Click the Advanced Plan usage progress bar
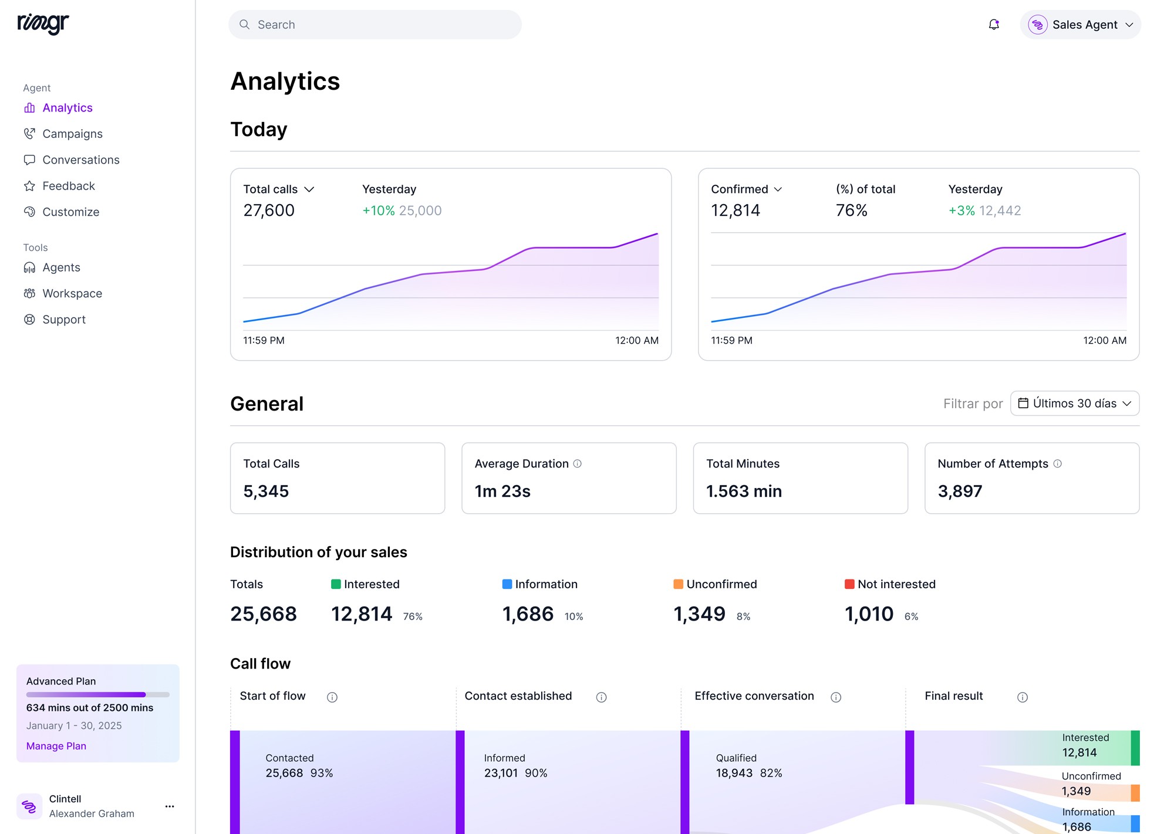1174x834 pixels. (x=97, y=694)
